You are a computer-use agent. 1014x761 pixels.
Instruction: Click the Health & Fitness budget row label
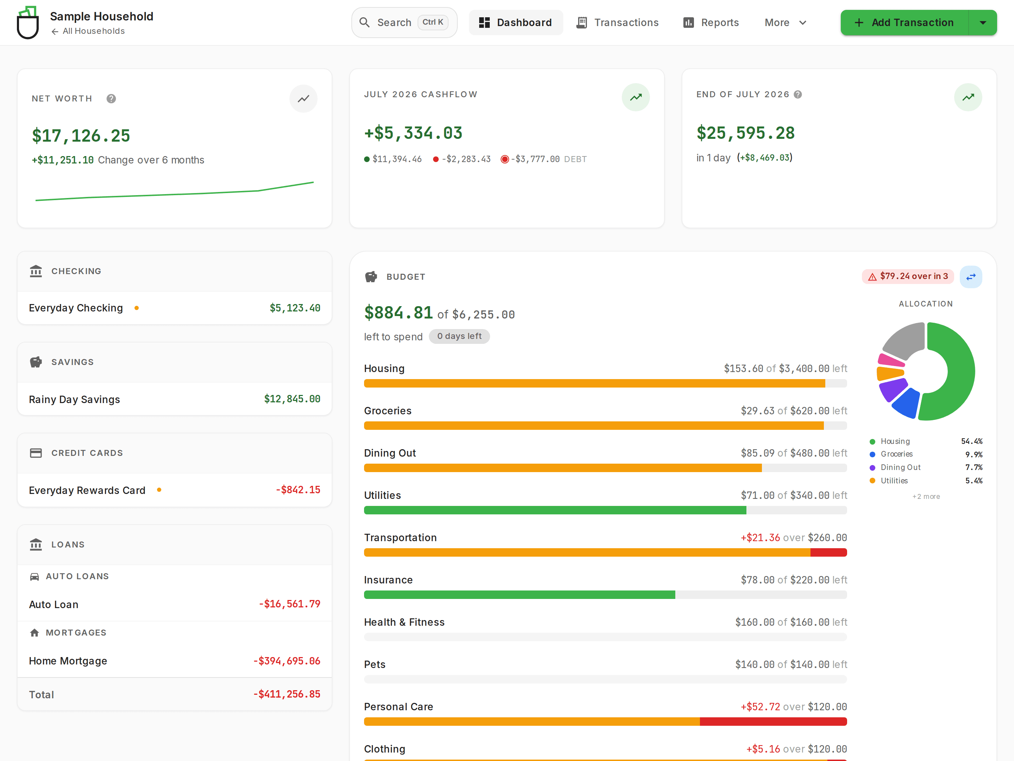click(404, 622)
